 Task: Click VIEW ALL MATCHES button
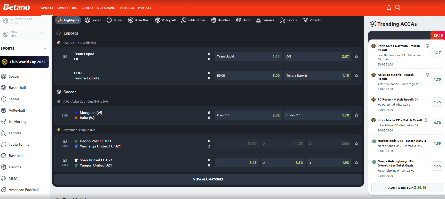(x=208, y=179)
